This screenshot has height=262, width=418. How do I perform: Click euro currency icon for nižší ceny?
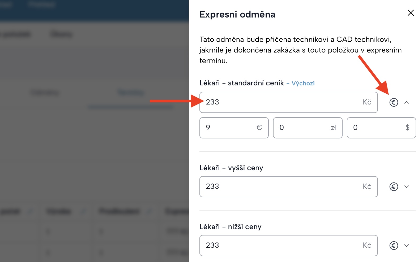(394, 246)
